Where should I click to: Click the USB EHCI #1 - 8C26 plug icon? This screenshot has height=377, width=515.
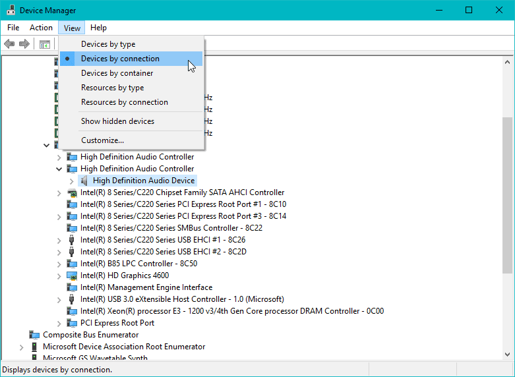click(x=72, y=240)
